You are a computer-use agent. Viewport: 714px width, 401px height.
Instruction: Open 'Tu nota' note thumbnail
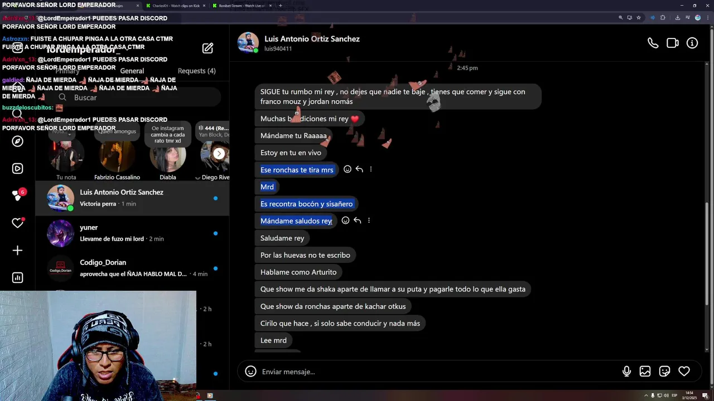(x=66, y=154)
